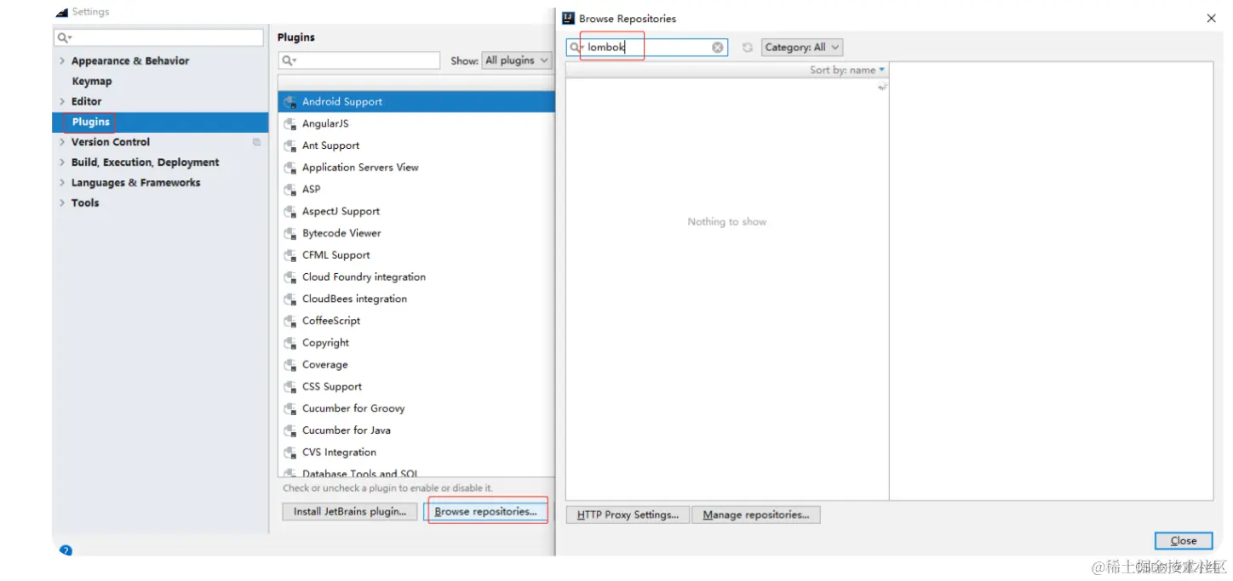Open the Sort by: name dropdown
Image resolution: width=1233 pixels, height=581 pixels.
[847, 70]
